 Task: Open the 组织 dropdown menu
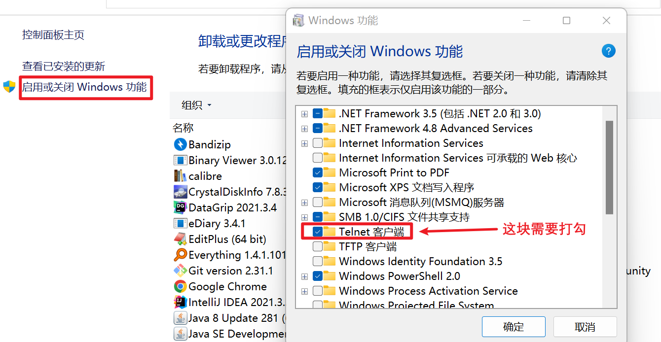click(196, 105)
